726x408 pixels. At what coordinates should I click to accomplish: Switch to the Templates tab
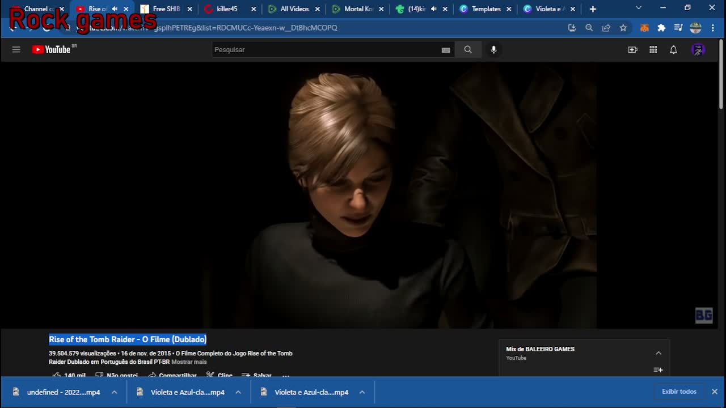click(486, 9)
